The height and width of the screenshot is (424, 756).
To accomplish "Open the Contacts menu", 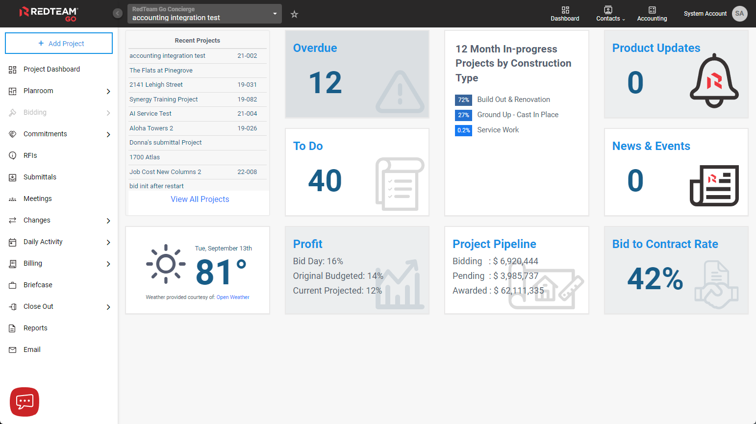I will coord(608,13).
